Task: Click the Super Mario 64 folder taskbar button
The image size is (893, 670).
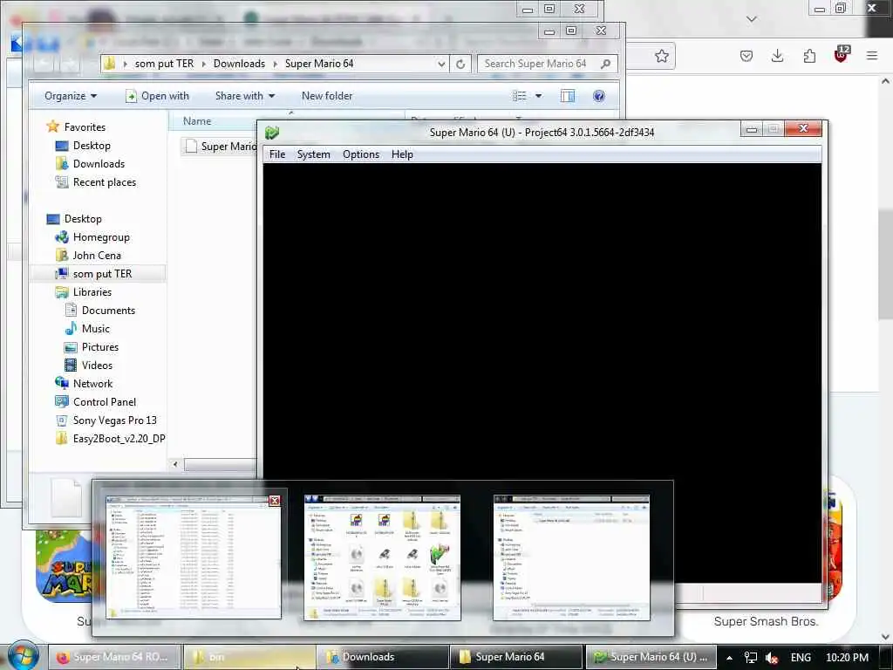Action: point(516,657)
